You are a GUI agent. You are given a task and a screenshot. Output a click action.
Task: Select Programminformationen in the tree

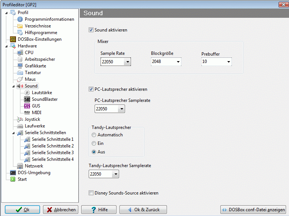click(49, 19)
